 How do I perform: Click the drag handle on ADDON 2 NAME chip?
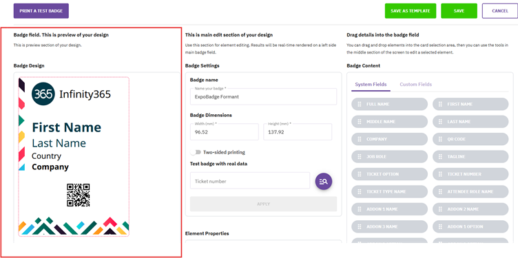[x=440, y=209]
